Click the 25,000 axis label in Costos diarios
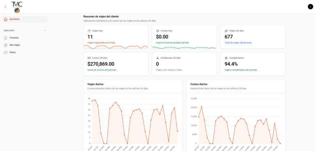This screenshot has width=315, height=151. (194, 98)
